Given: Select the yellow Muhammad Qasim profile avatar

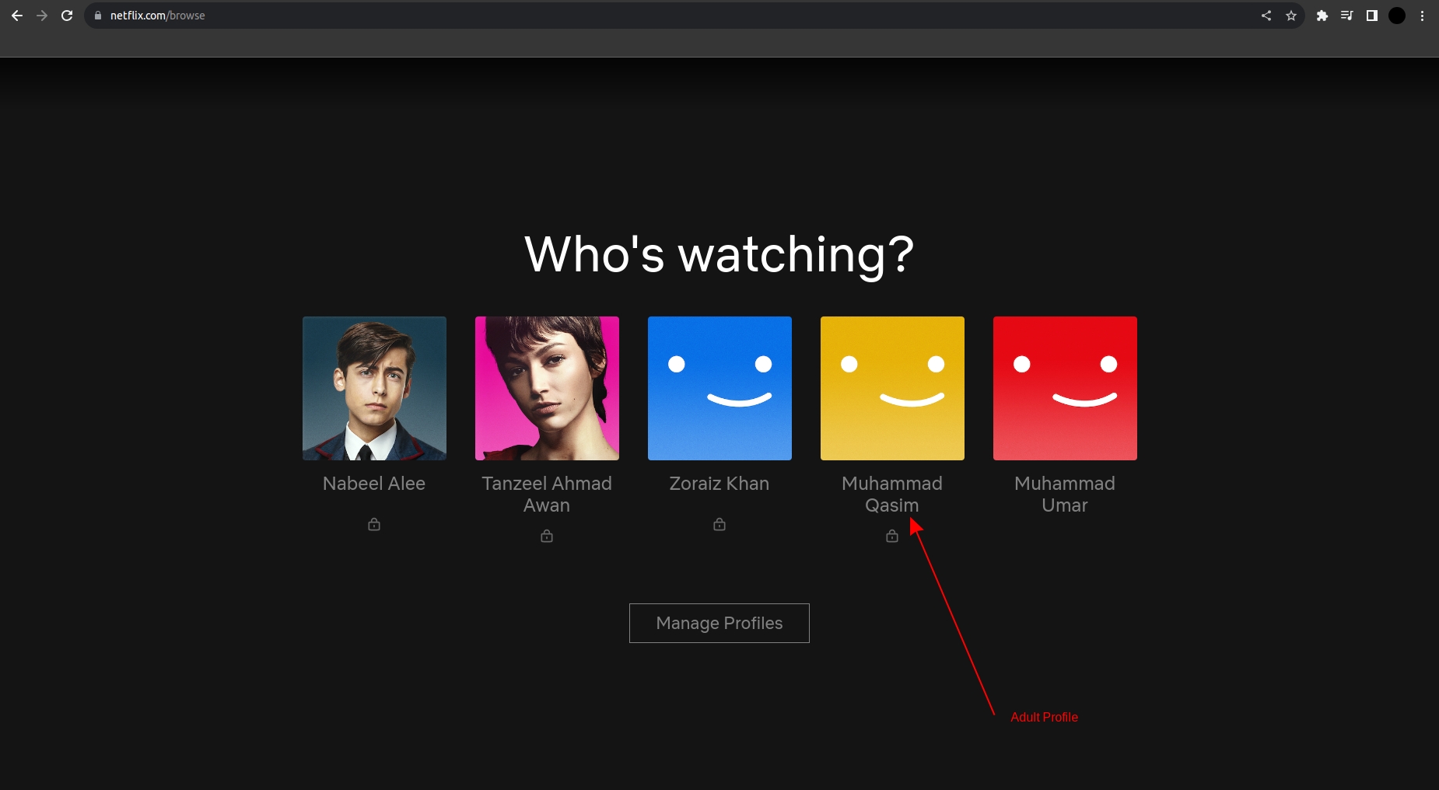Looking at the screenshot, I should tap(892, 388).
